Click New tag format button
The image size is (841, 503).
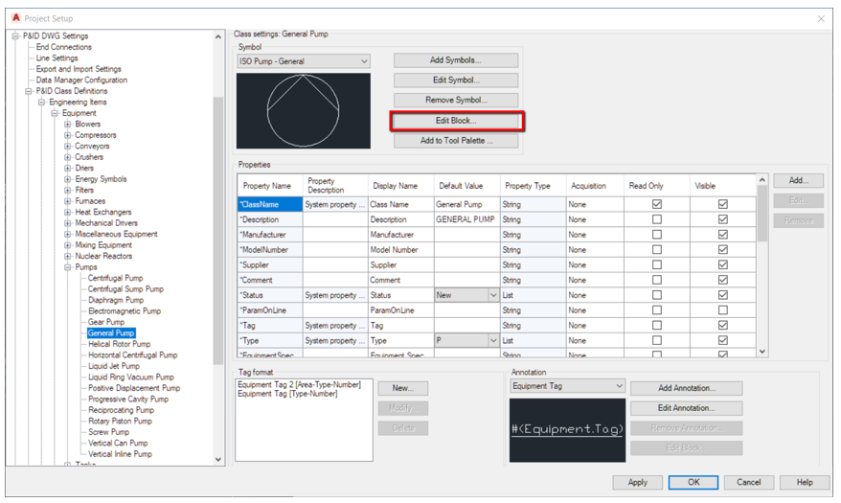pyautogui.click(x=403, y=388)
